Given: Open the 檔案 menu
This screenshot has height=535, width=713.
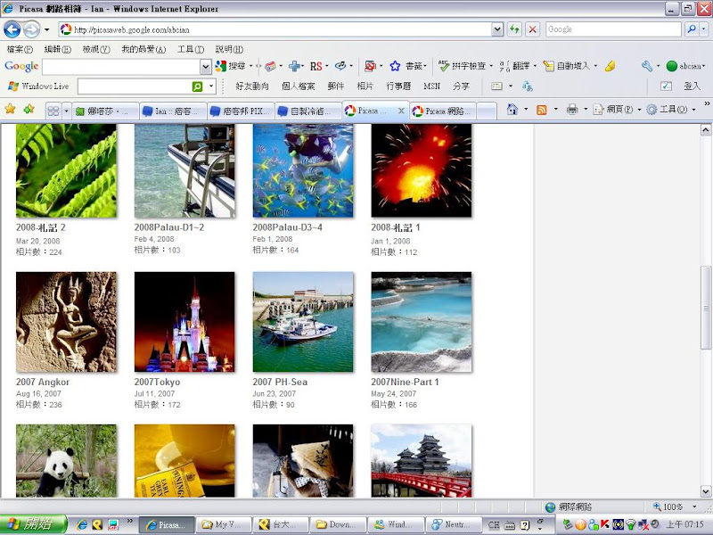Looking at the screenshot, I should (19, 49).
